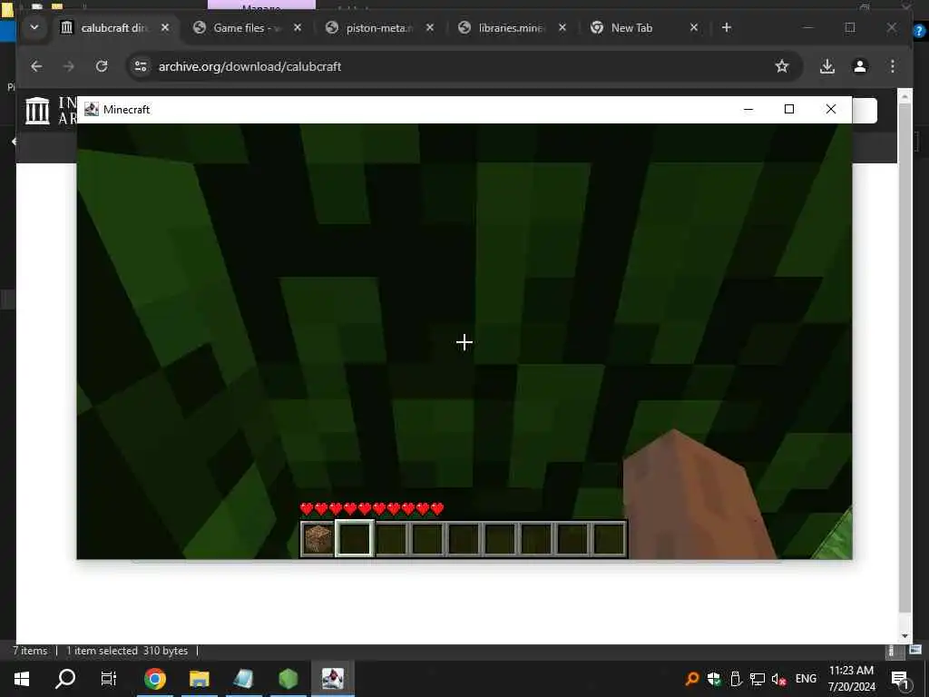This screenshot has width=929, height=697.
Task: Click the crosshair in the Minecraft view
Action: click(464, 342)
